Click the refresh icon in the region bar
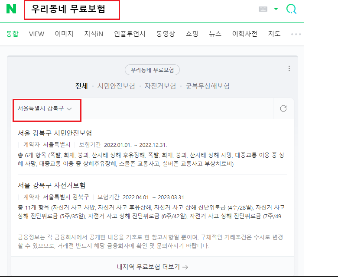Viewport: 338px width, 277px height. click(283, 108)
